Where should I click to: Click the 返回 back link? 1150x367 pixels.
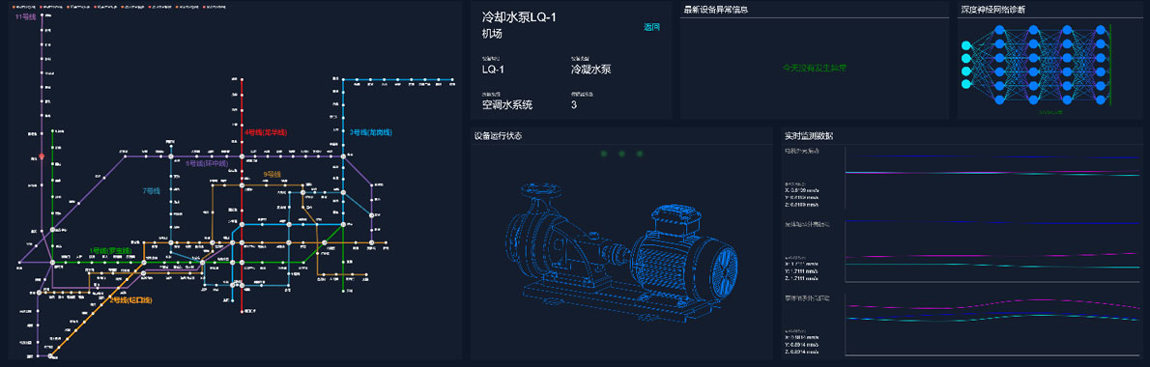[x=652, y=27]
